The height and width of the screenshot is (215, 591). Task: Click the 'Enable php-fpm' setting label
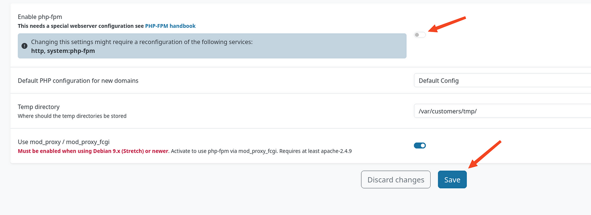pyautogui.click(x=40, y=17)
